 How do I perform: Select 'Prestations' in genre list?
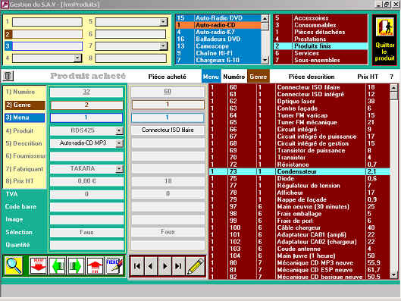point(321,39)
